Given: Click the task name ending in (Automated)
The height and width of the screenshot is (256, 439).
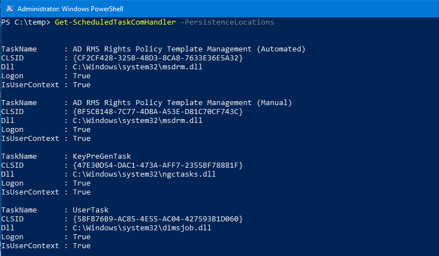Looking at the screenshot, I should click(189, 49).
